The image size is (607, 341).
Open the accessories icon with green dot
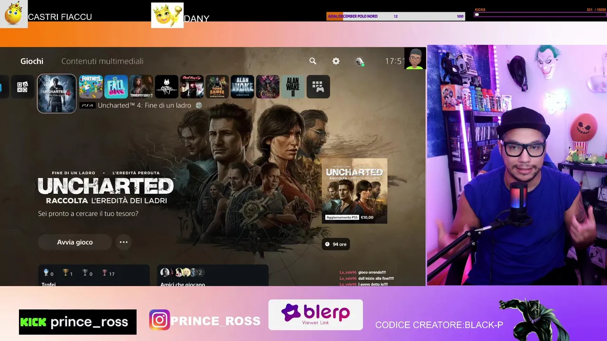tap(360, 62)
